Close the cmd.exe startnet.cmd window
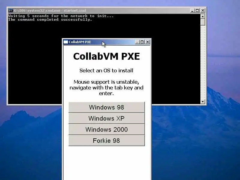The height and width of the screenshot is (180, 240). [x=203, y=10]
